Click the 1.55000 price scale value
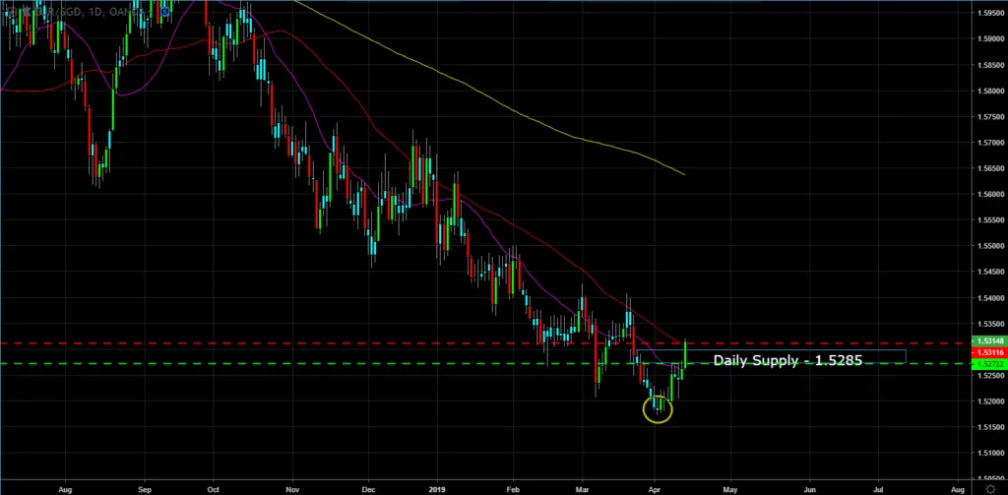Screen dimensions: 1008x495 [x=990, y=246]
